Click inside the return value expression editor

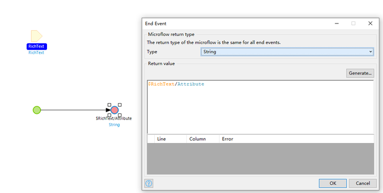coord(260,107)
